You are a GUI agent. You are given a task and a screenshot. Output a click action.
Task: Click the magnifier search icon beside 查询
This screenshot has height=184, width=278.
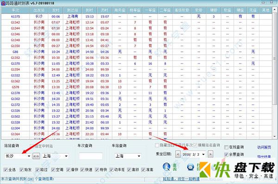coord(166,167)
